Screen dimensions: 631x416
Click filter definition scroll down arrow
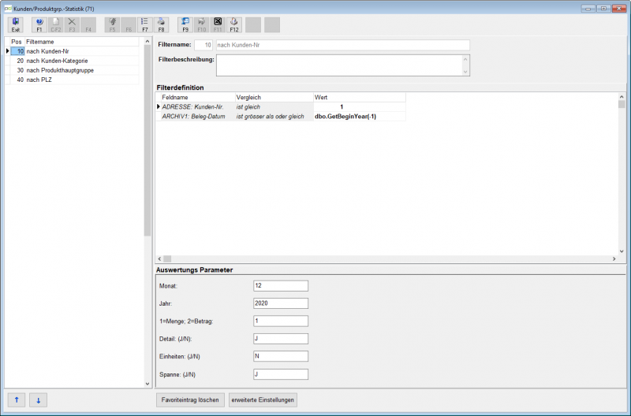[622, 251]
